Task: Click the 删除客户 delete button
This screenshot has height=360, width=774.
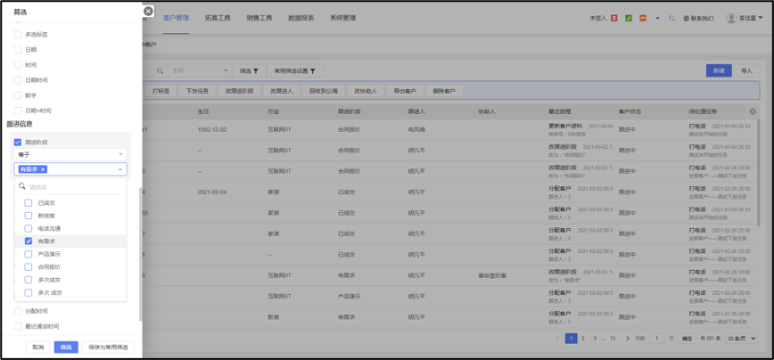Action: (444, 91)
